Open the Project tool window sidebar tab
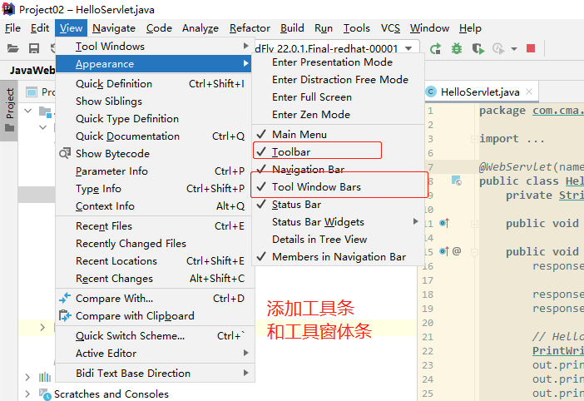The width and height of the screenshot is (584, 401). 9,110
